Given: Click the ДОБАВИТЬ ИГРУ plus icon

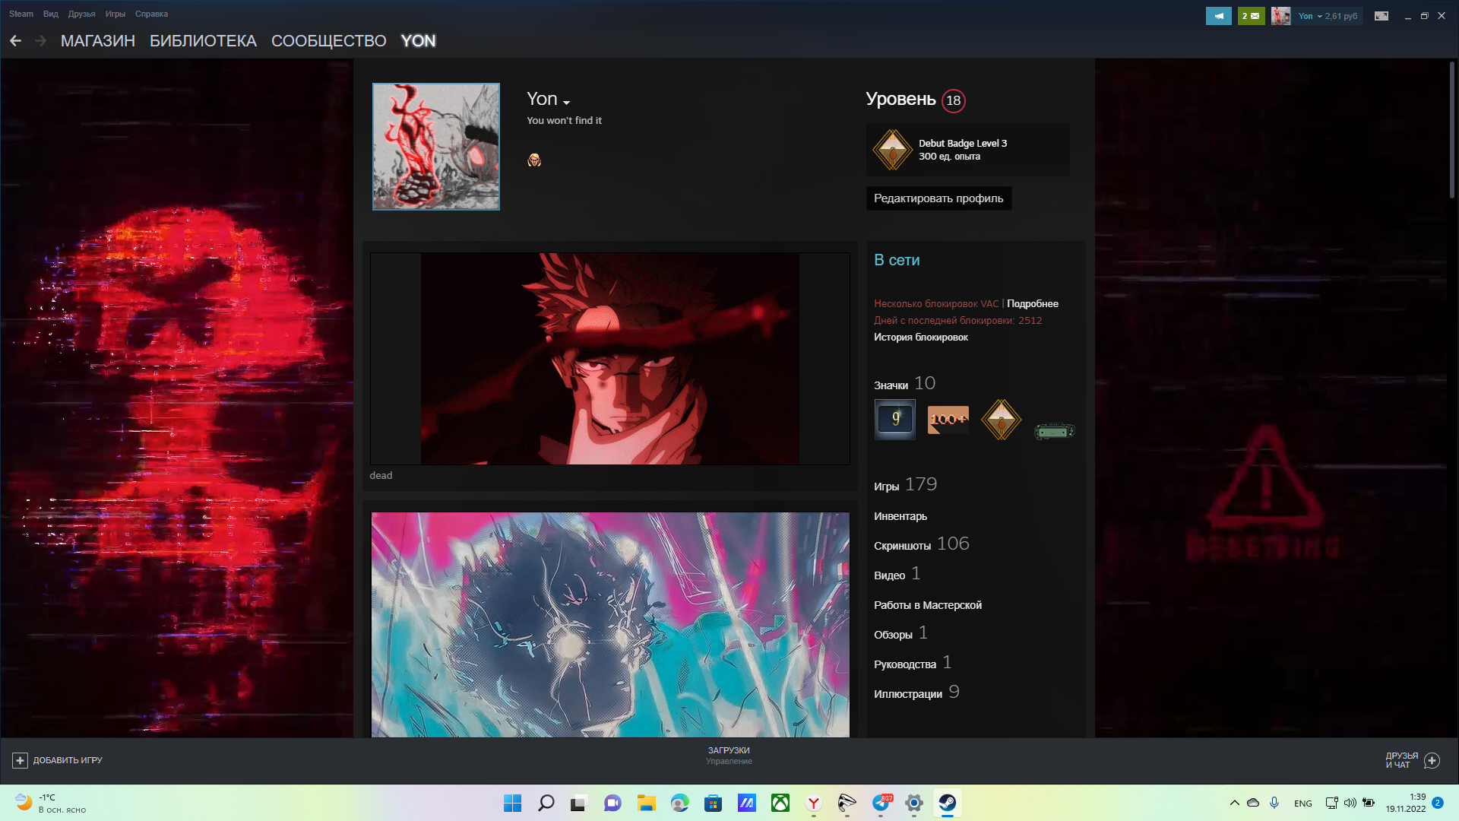Looking at the screenshot, I should [x=21, y=760].
